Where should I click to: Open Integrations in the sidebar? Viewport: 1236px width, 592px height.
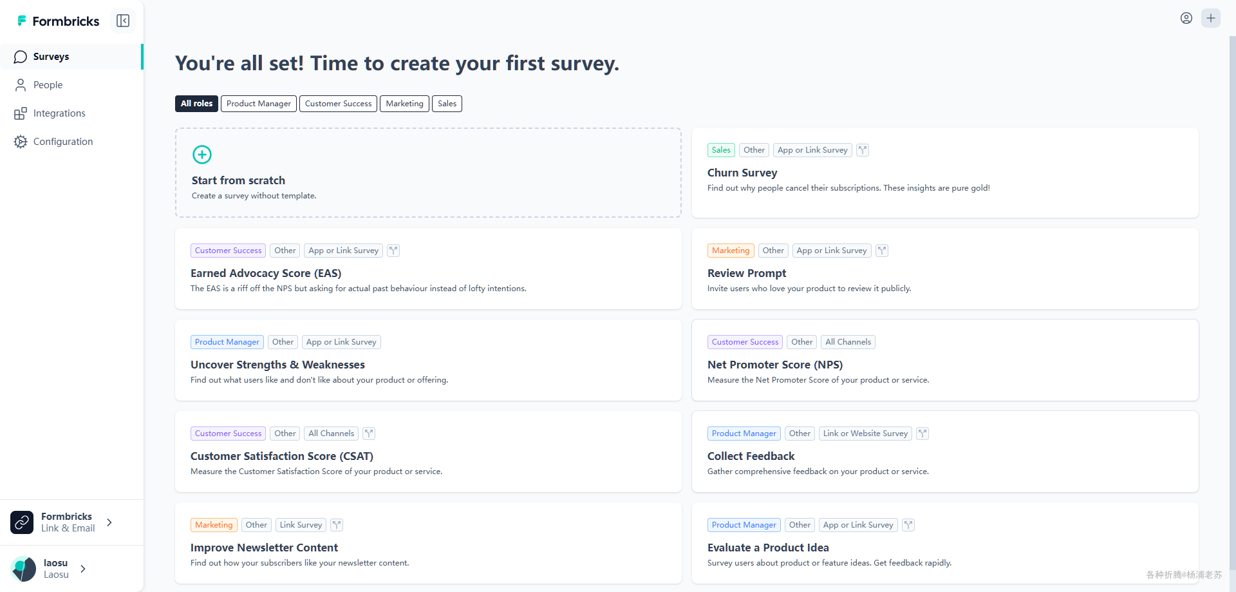coord(59,113)
